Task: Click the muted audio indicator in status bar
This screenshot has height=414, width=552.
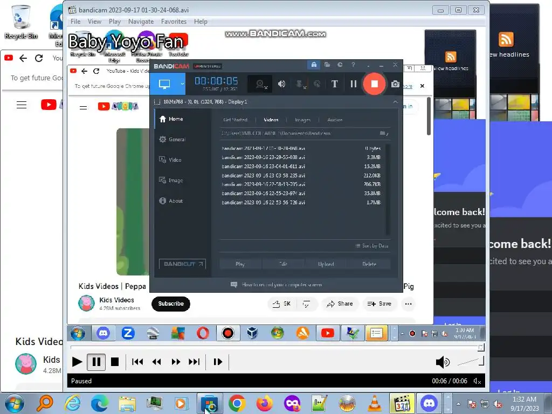Action: pos(478,381)
